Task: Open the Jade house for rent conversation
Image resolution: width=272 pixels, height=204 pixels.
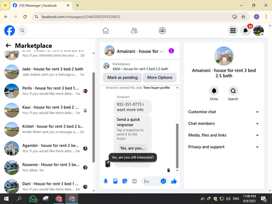Action: (x=47, y=72)
